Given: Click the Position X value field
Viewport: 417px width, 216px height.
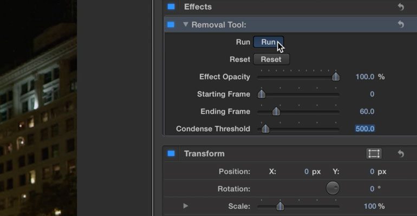Looking at the screenshot, I should 307,172.
